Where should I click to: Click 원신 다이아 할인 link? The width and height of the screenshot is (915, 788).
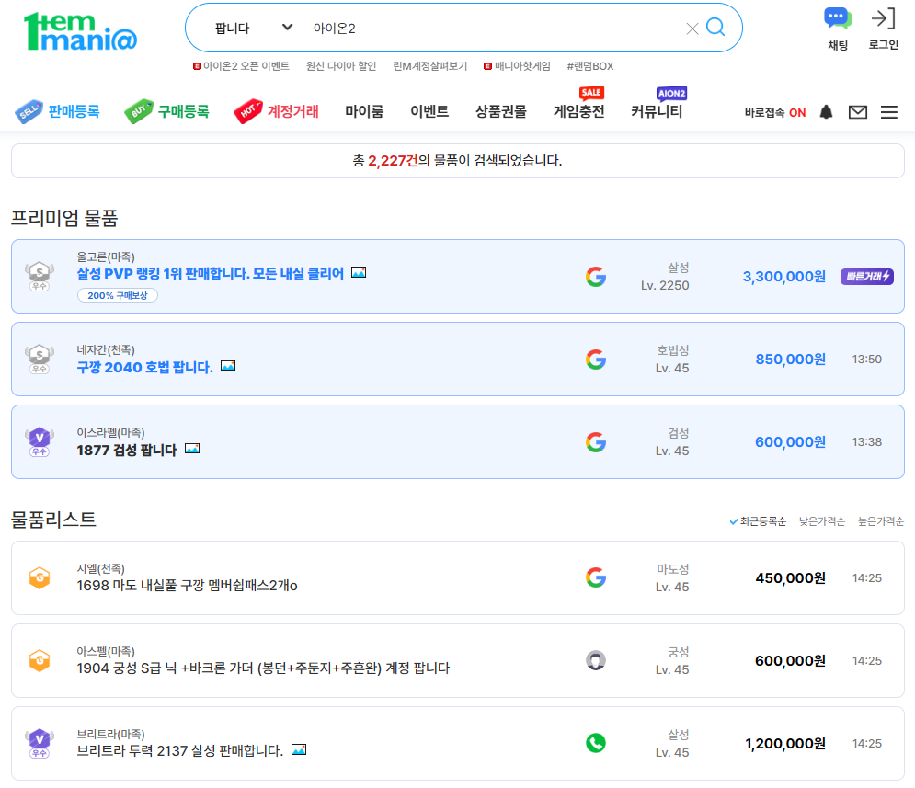click(341, 66)
